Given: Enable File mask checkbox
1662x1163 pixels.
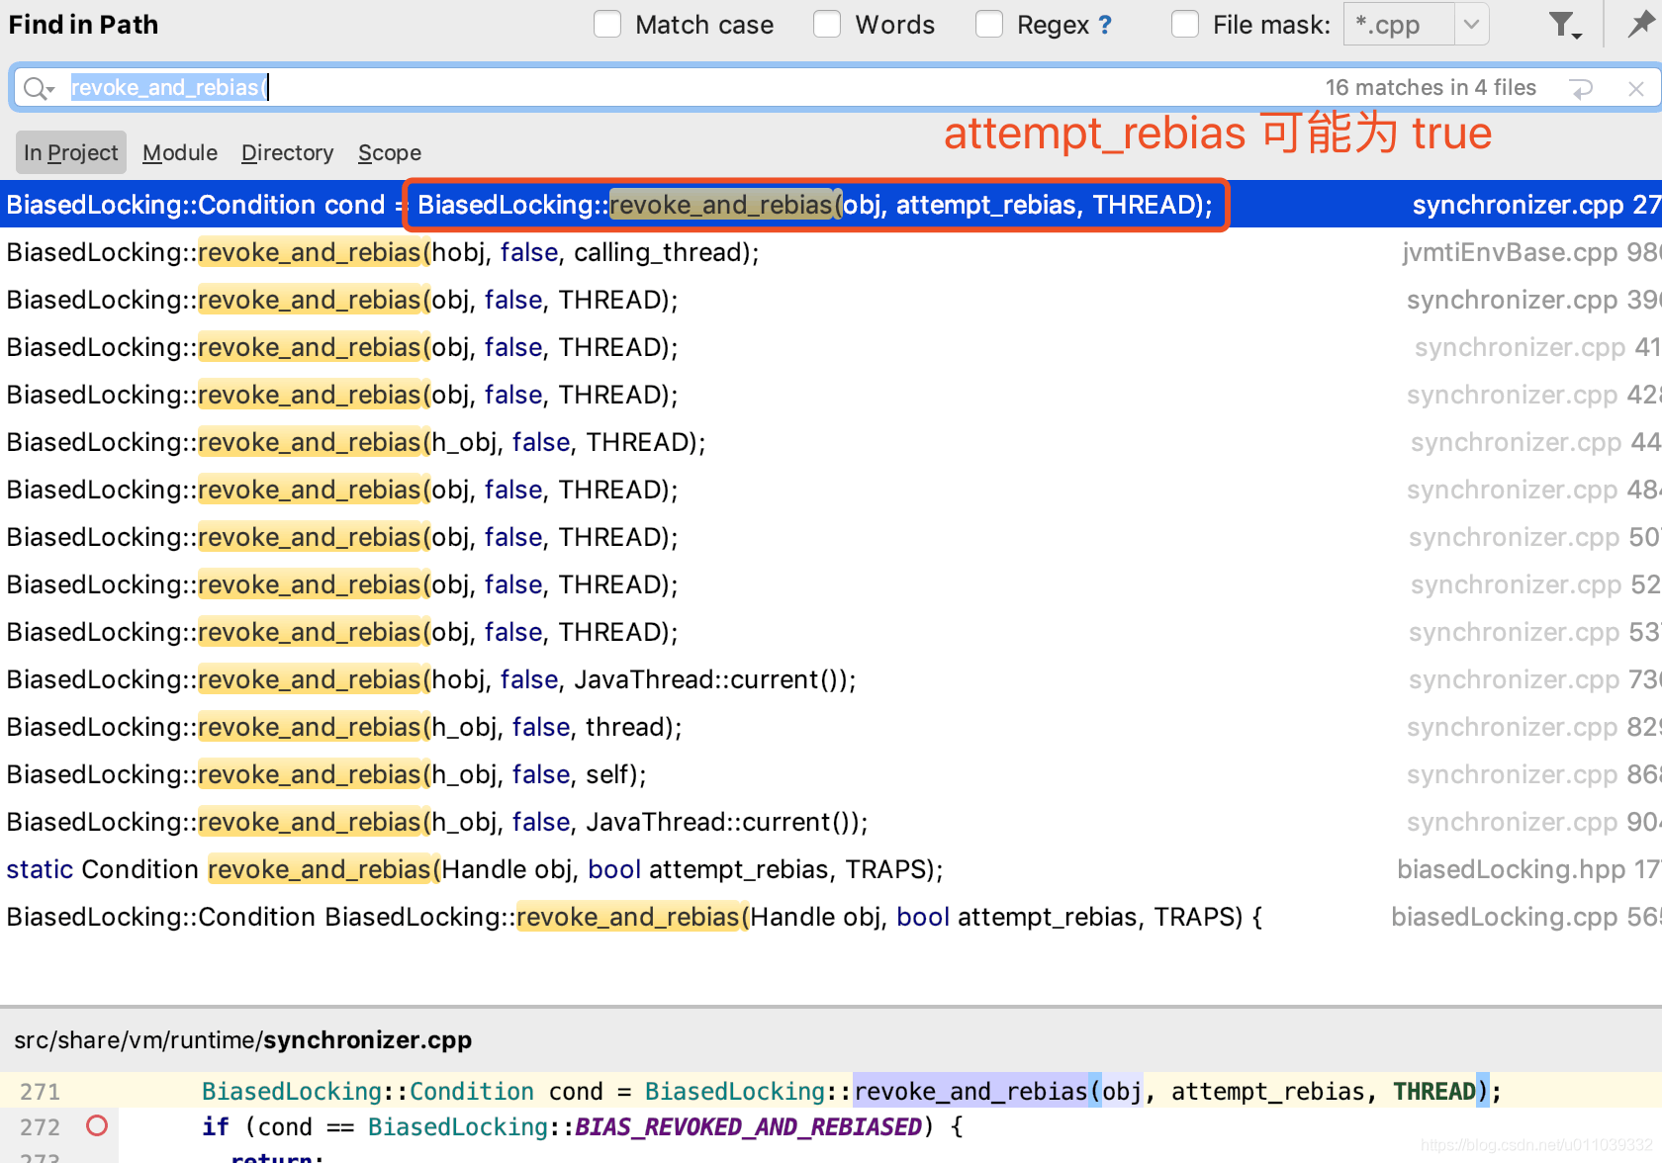Looking at the screenshot, I should tap(1185, 25).
